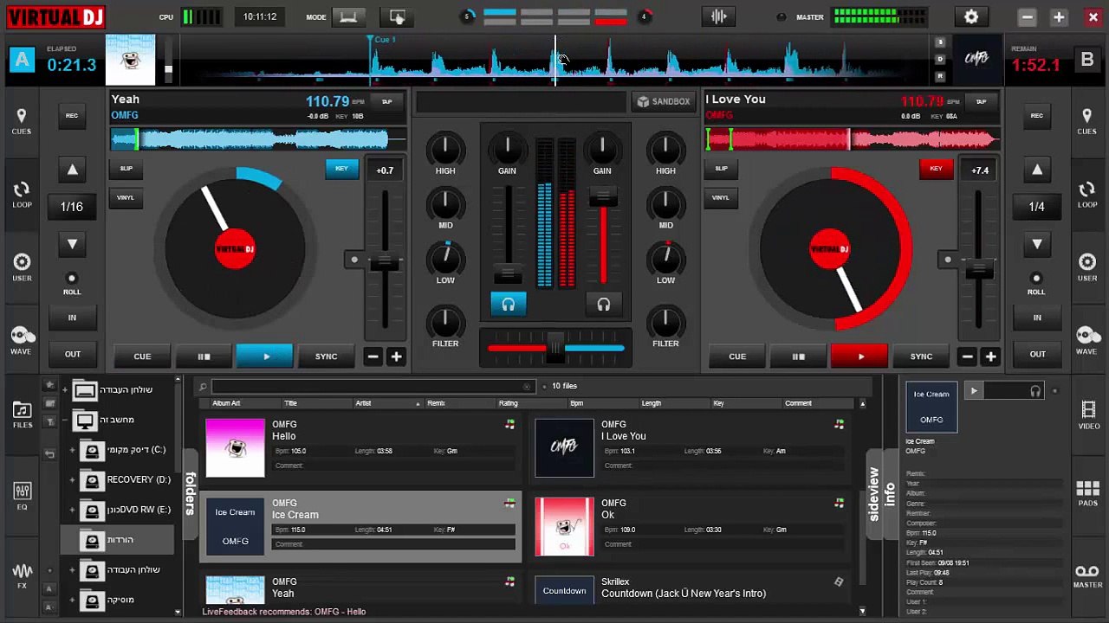Enable right channel headphone cue
Image resolution: width=1109 pixels, height=623 pixels.
(x=603, y=305)
